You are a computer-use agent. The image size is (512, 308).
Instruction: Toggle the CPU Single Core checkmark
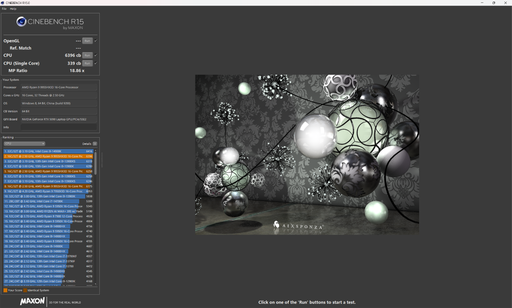tap(96, 63)
